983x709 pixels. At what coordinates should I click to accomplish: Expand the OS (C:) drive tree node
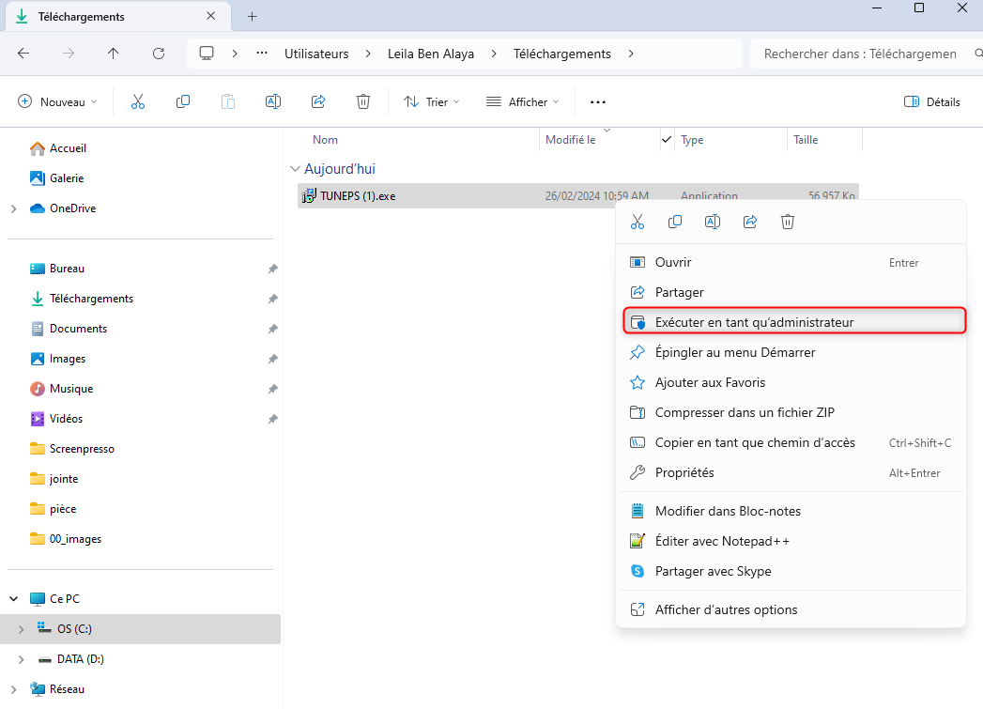coord(22,629)
